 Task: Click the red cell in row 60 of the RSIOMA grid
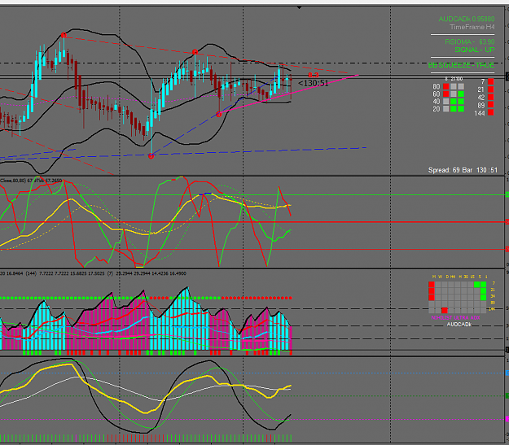[x=446, y=94]
